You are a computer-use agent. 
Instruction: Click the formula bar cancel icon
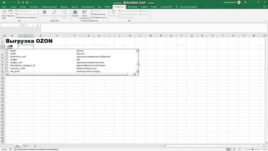pos(28,25)
